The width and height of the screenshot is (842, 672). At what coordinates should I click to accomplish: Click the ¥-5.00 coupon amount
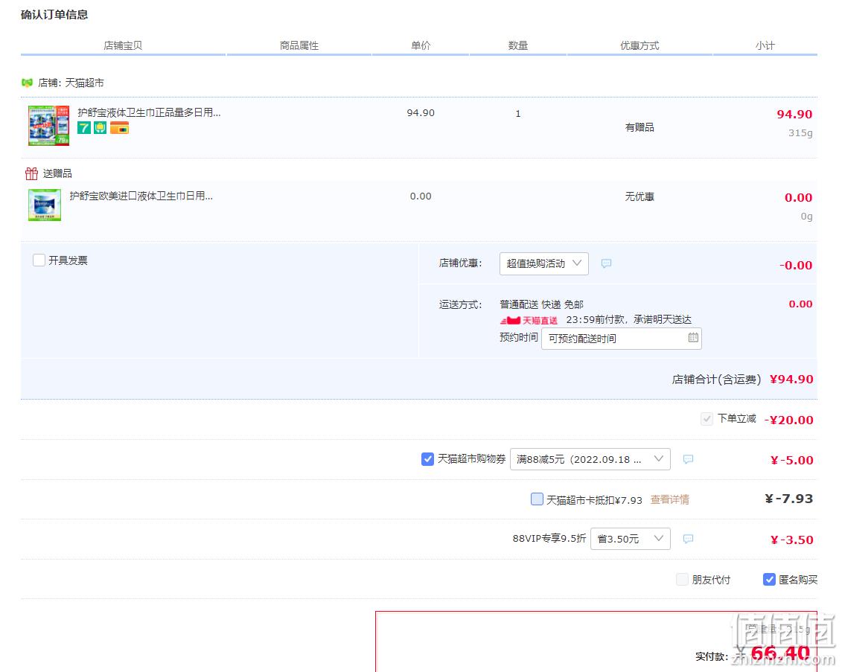(x=792, y=461)
